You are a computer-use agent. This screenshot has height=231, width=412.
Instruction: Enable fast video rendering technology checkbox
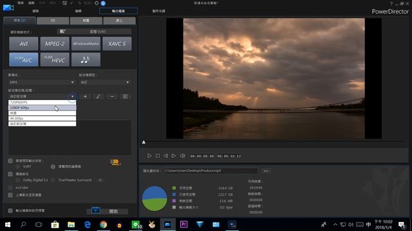click(10, 161)
